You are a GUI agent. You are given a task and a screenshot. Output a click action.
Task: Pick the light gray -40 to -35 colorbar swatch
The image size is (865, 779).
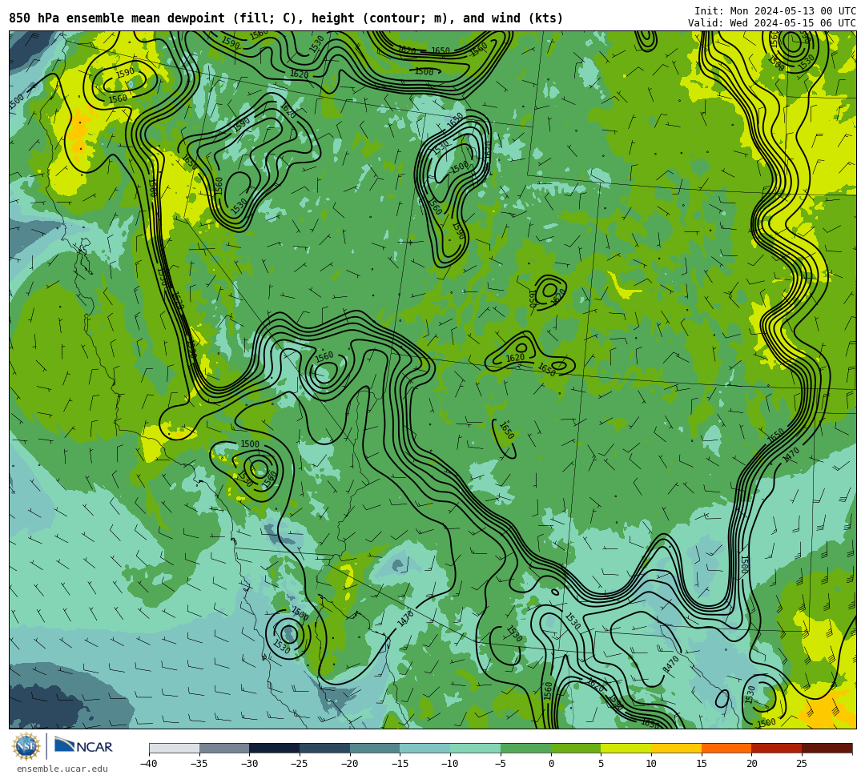[x=175, y=748]
